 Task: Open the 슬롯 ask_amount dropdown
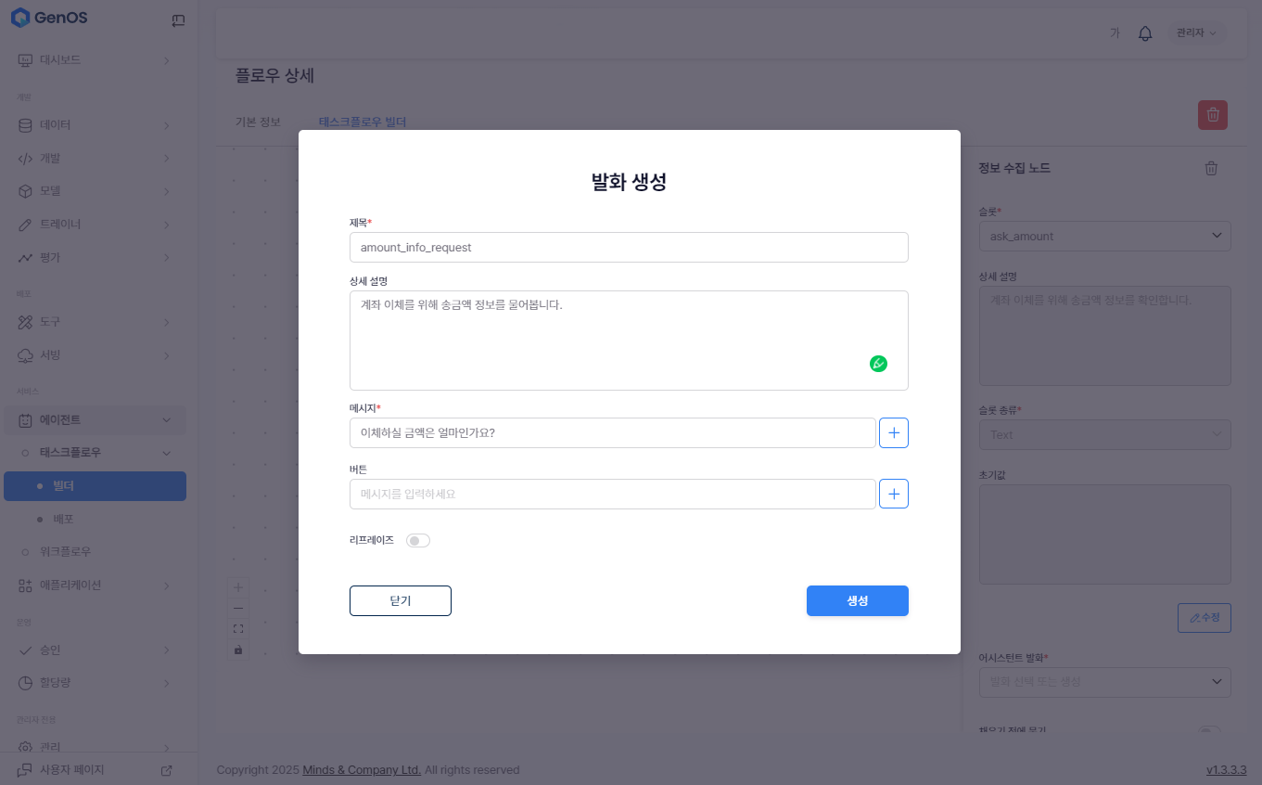tap(1104, 236)
